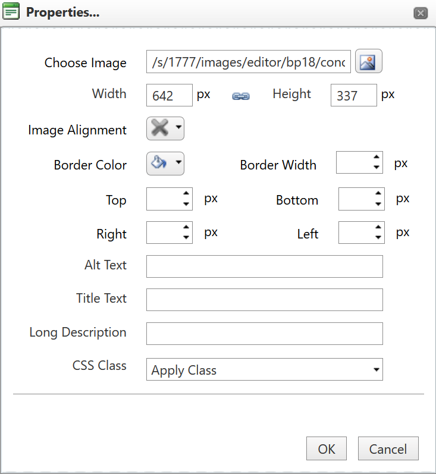This screenshot has width=436, height=474.
Task: Toggle the width-height constrain chain link
Action: coord(241,96)
